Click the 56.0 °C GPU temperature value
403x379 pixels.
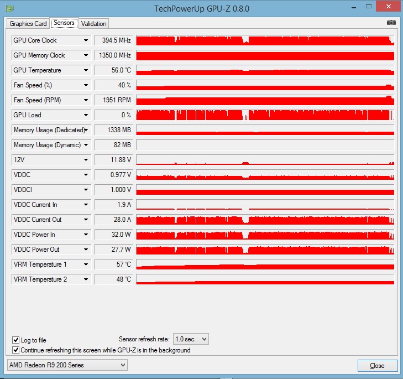coord(113,70)
